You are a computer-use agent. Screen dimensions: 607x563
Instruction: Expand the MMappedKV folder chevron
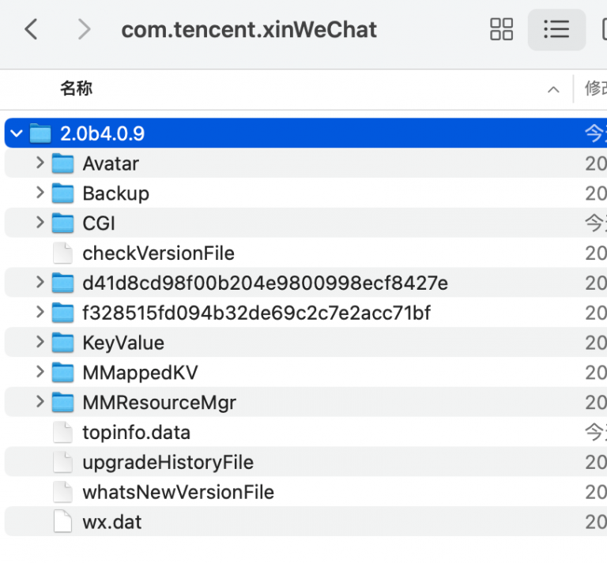click(40, 373)
